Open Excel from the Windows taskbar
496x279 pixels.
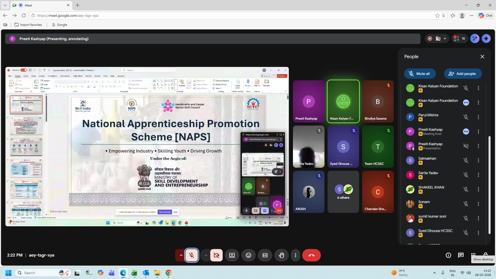pos(134,273)
